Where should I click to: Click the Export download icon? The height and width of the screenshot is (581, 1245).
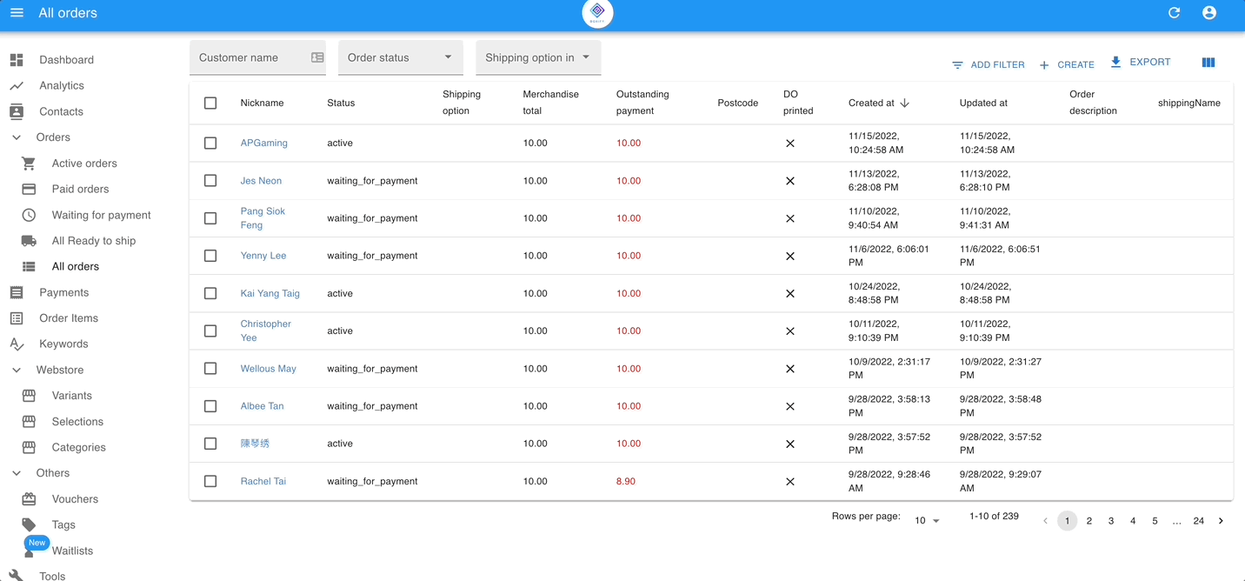[1116, 63]
